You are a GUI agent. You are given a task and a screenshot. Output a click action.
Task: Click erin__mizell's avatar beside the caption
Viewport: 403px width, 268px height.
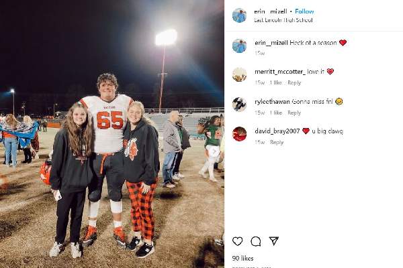pos(239,46)
